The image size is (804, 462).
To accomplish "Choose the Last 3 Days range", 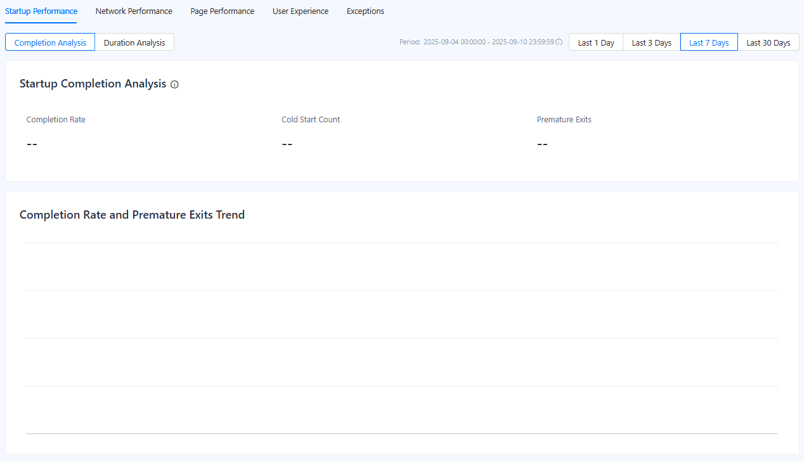I will [651, 42].
